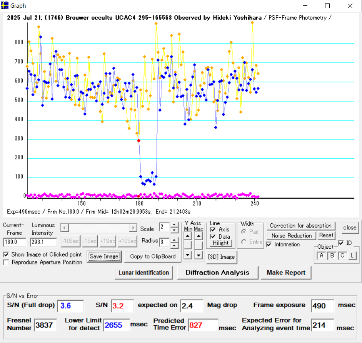This screenshot has width=362, height=343.
Task: Select Object A button
Action: (322, 256)
